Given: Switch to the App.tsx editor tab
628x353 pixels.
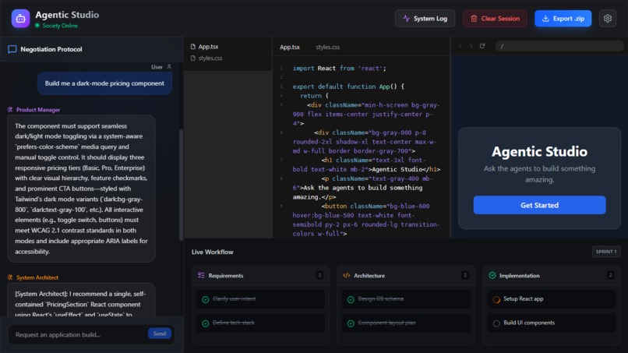Looking at the screenshot, I should (290, 47).
